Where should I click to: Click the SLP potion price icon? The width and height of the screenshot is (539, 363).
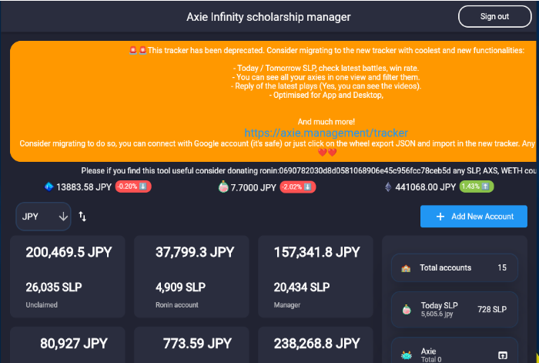coord(223,187)
